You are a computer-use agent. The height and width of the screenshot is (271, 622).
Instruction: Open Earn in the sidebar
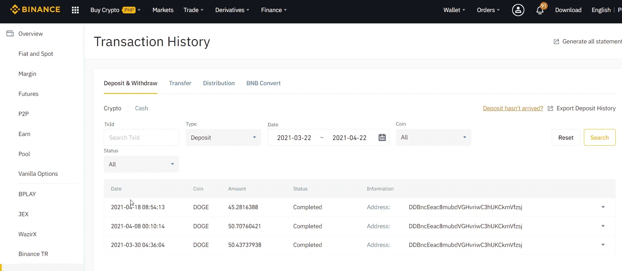pos(24,134)
